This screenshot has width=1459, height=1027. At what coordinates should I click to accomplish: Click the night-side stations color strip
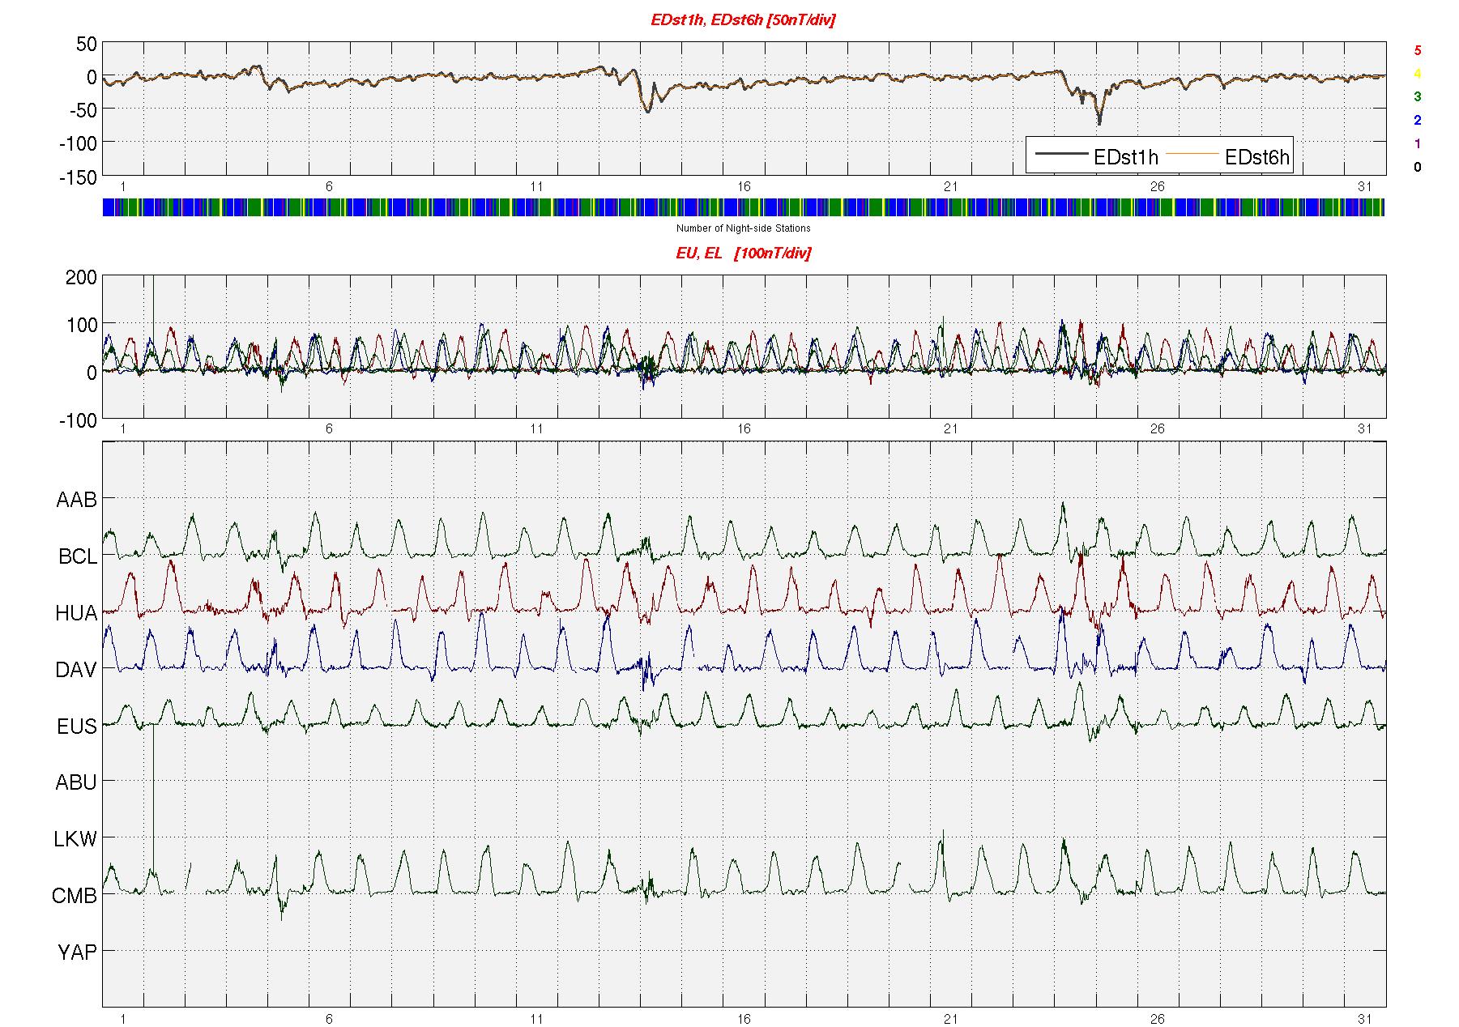coord(744,207)
